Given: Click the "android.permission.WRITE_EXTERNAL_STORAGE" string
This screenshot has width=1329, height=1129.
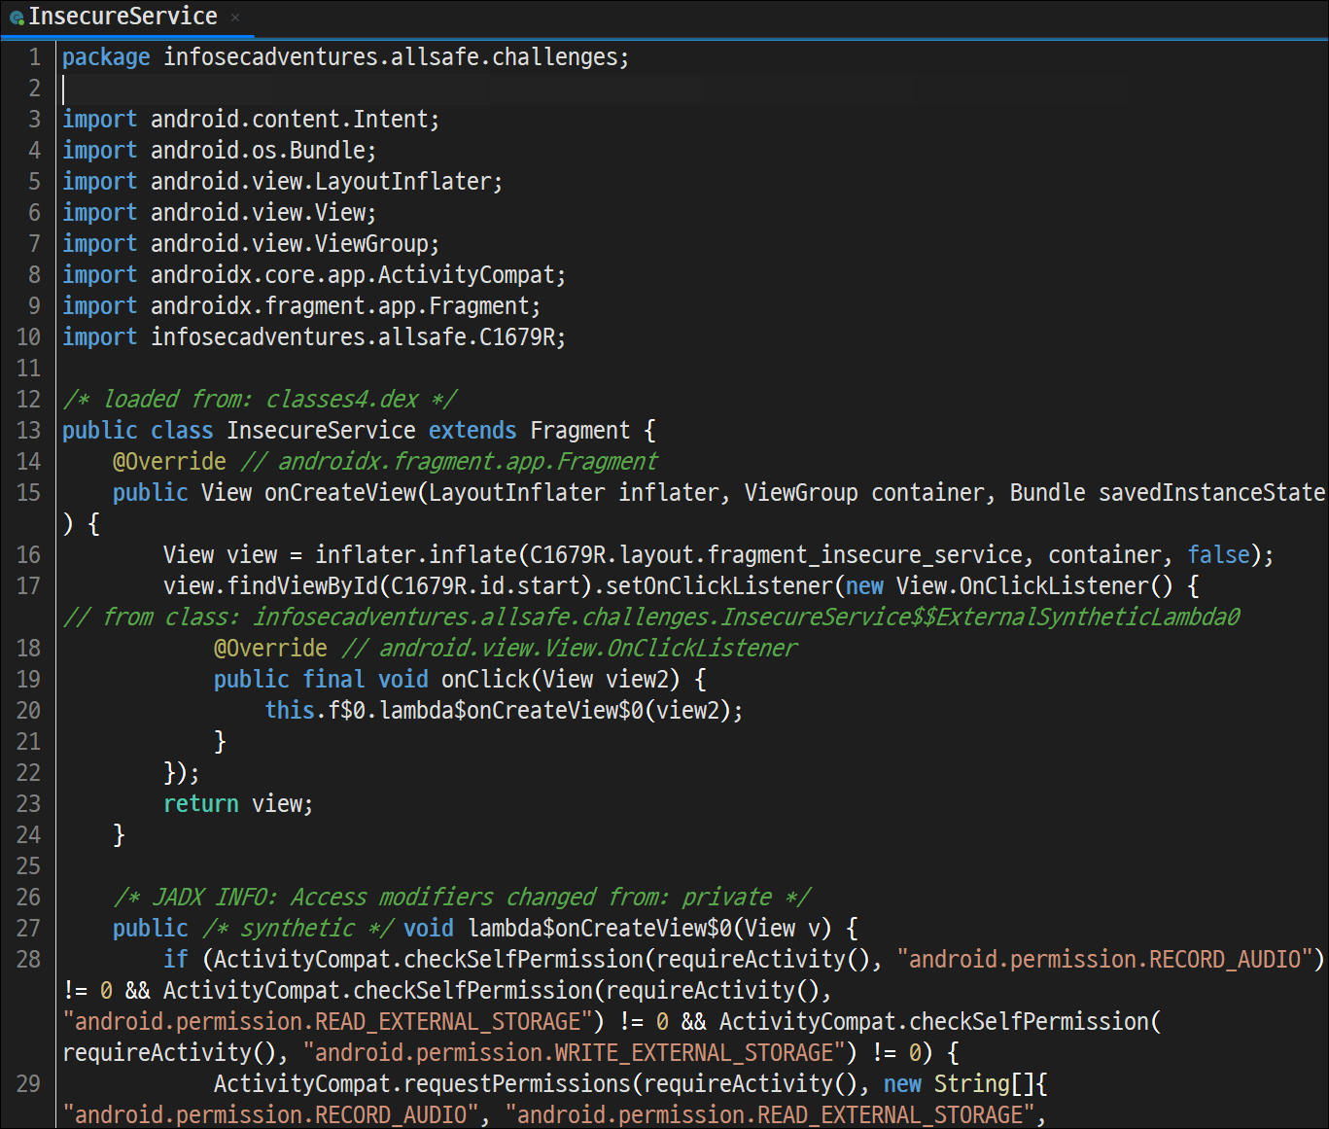Looking at the screenshot, I should click(x=580, y=1053).
